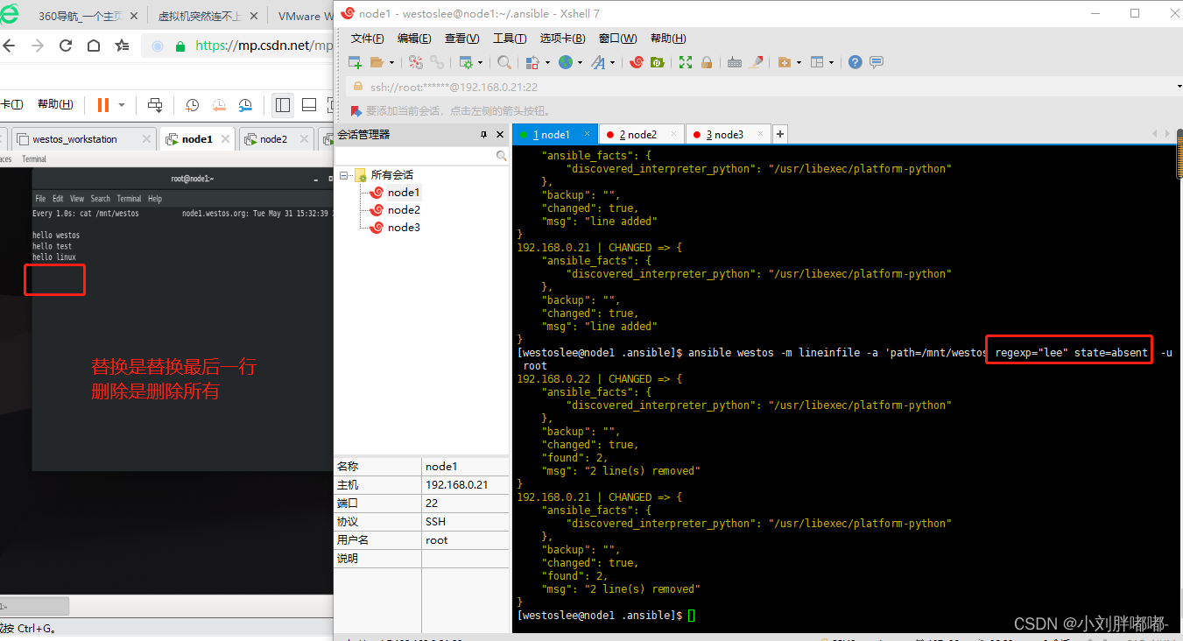
Task: Collapse the 所有会话 tree node
Action: click(344, 175)
